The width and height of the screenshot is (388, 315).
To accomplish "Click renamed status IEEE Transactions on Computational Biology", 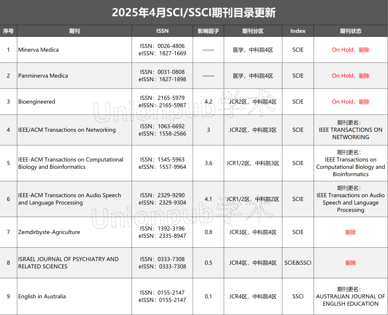I will (x=351, y=163).
